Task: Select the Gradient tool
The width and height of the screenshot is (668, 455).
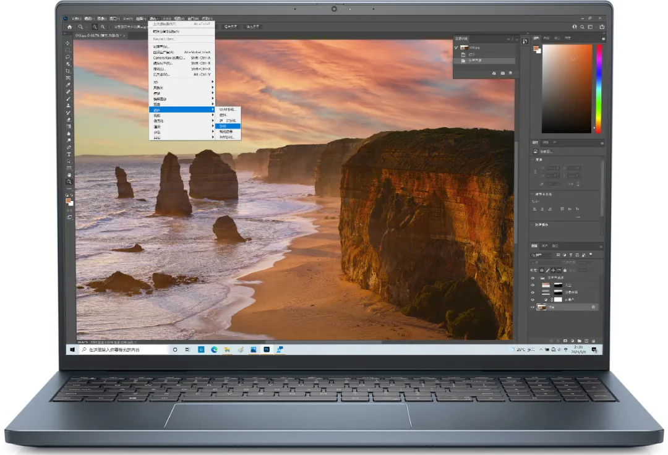Action: [68, 126]
